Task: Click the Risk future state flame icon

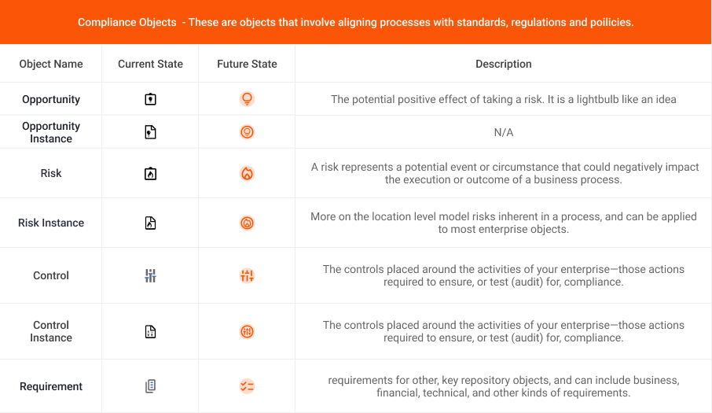Action: (x=247, y=173)
